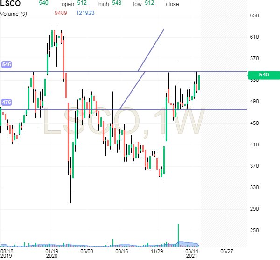Viewport: 280px width, 260px height.
Task: Click the red volume value 9489
Action: click(61, 13)
